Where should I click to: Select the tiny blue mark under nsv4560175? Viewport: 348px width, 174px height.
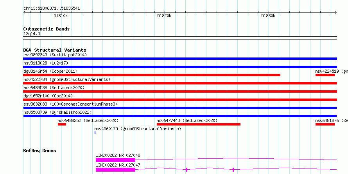pyautogui.click(x=95, y=133)
